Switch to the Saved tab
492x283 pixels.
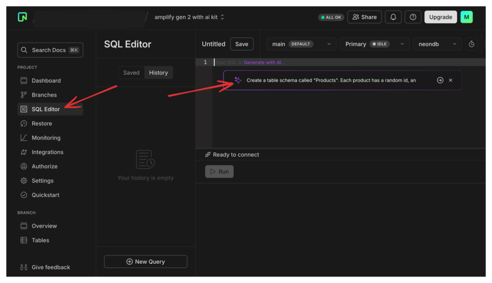coord(131,72)
